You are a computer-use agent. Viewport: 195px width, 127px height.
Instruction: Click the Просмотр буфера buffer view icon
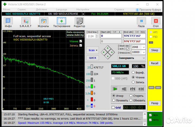(x=137, y=10)
